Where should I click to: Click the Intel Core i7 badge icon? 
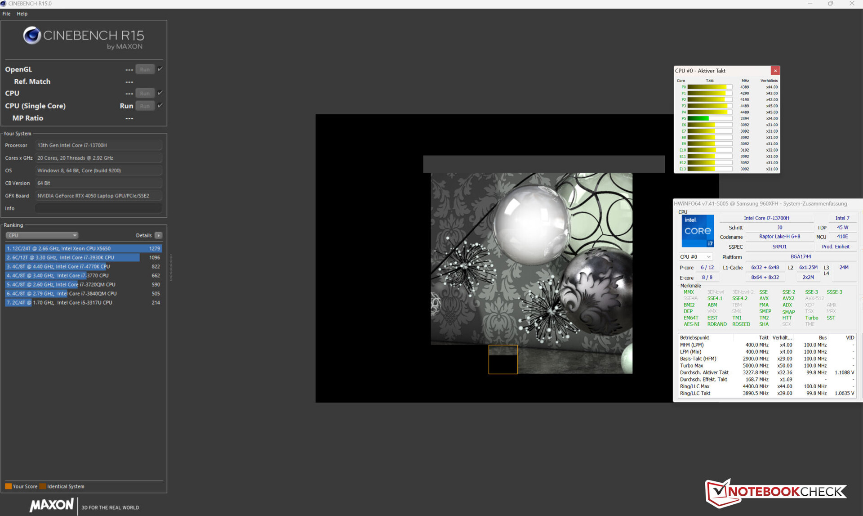pos(697,231)
